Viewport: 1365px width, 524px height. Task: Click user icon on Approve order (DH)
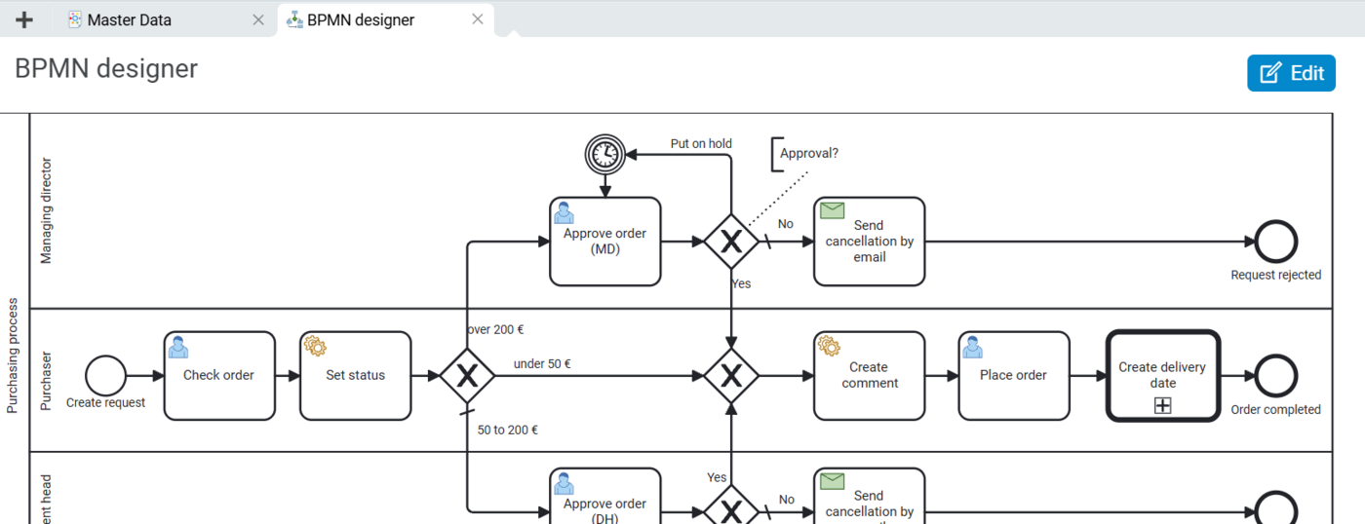click(564, 483)
